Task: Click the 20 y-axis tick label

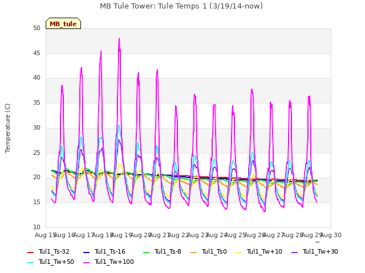Action: (x=36, y=177)
